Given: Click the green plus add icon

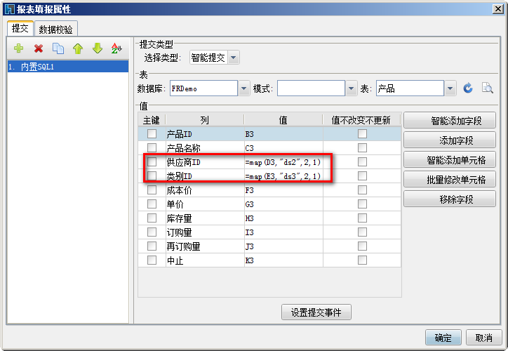Looking at the screenshot, I should 18,48.
